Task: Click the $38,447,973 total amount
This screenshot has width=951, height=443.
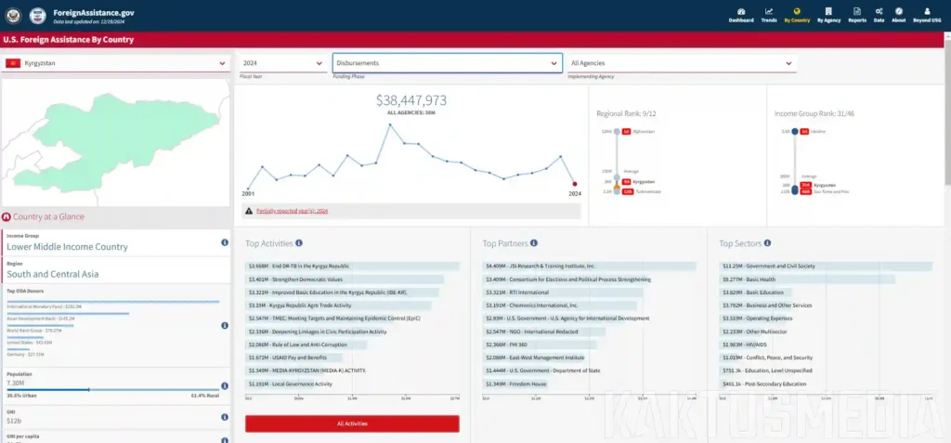Action: click(411, 100)
